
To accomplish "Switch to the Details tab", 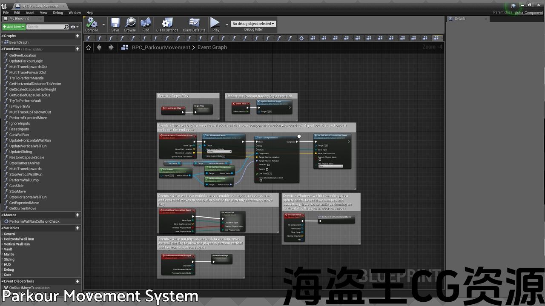I will [x=460, y=19].
